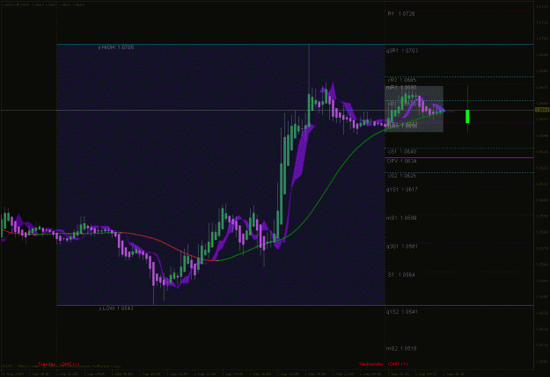Click the cR2 1.0685 level label
The height and width of the screenshot is (377, 550).
(x=401, y=80)
